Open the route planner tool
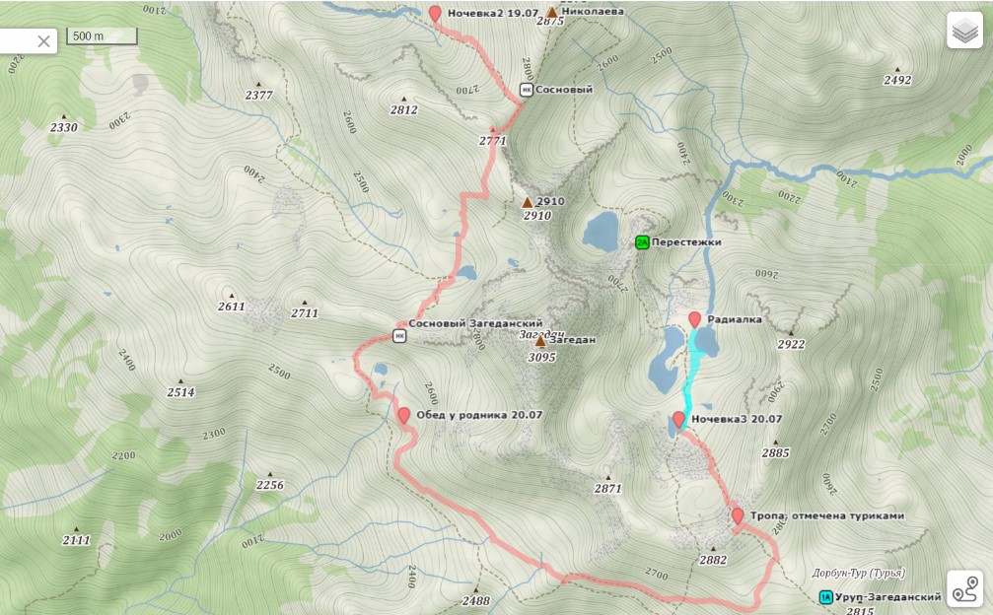This screenshot has height=615, width=993. (964, 589)
